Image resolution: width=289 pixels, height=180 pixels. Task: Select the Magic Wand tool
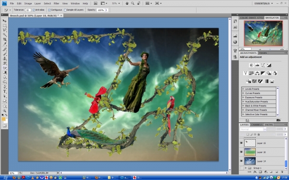coord(5,35)
